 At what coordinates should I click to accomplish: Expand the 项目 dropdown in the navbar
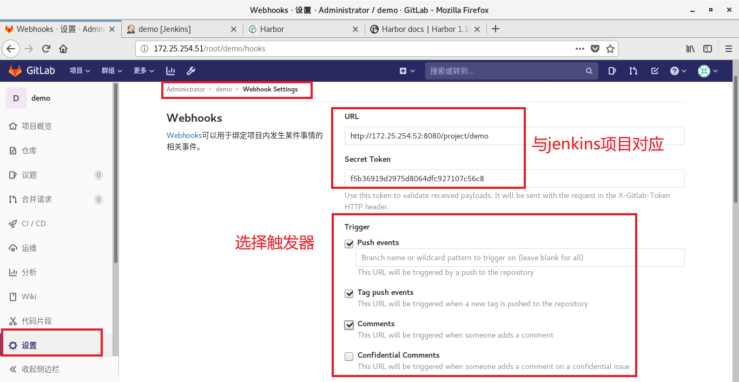(80, 70)
